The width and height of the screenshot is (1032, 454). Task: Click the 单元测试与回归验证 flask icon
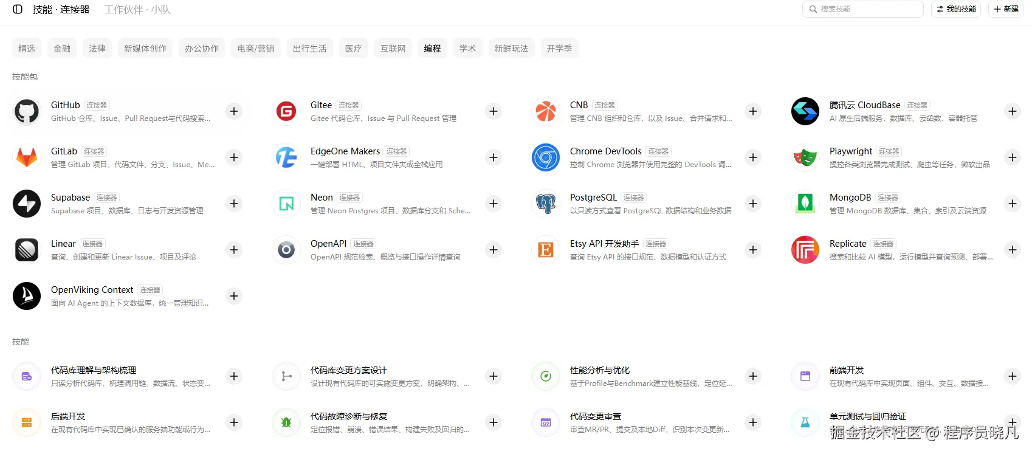point(805,422)
